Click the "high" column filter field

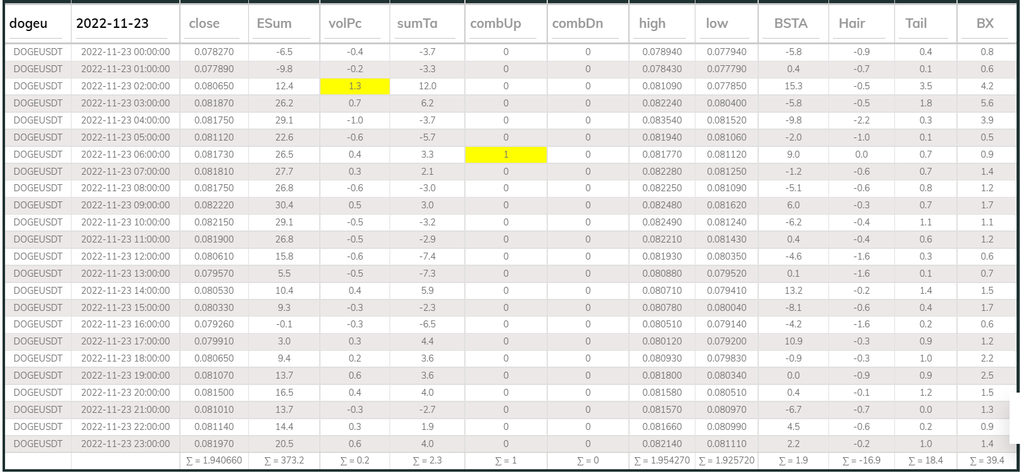[x=661, y=24]
